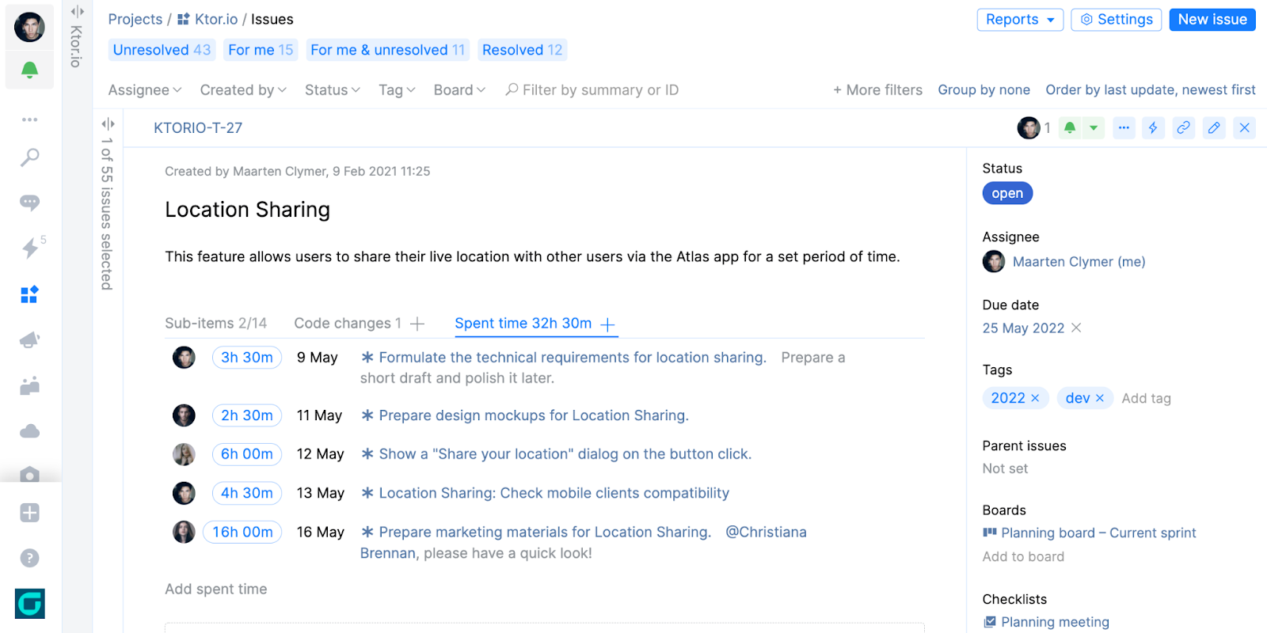Open the Created by filter dropdown
This screenshot has width=1267, height=633.
point(243,90)
